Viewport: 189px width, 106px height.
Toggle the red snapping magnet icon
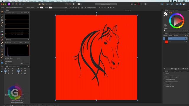tap(139, 4)
